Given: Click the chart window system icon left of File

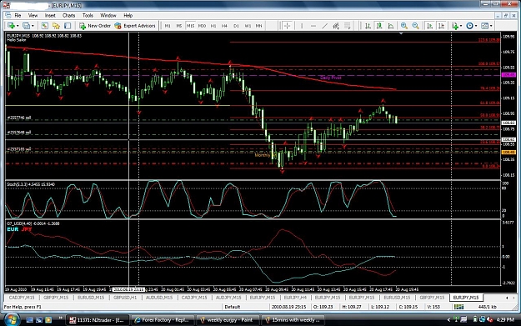Looking at the screenshot, I should 8,15.
